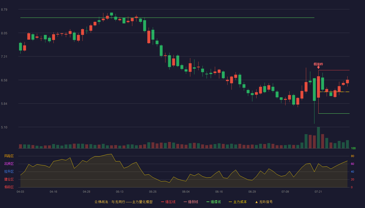Click the 8.05 price axis label

coord(4,33)
